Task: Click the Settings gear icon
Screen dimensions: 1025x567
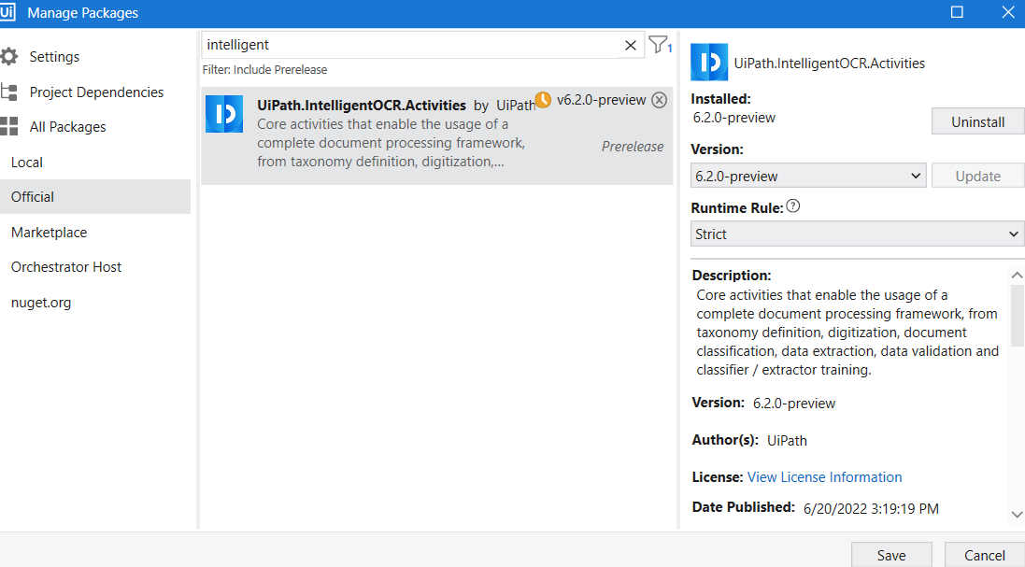Action: tap(9, 57)
